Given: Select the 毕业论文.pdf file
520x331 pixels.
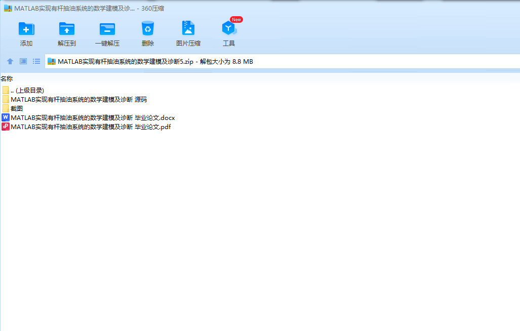Looking at the screenshot, I should click(86, 127).
